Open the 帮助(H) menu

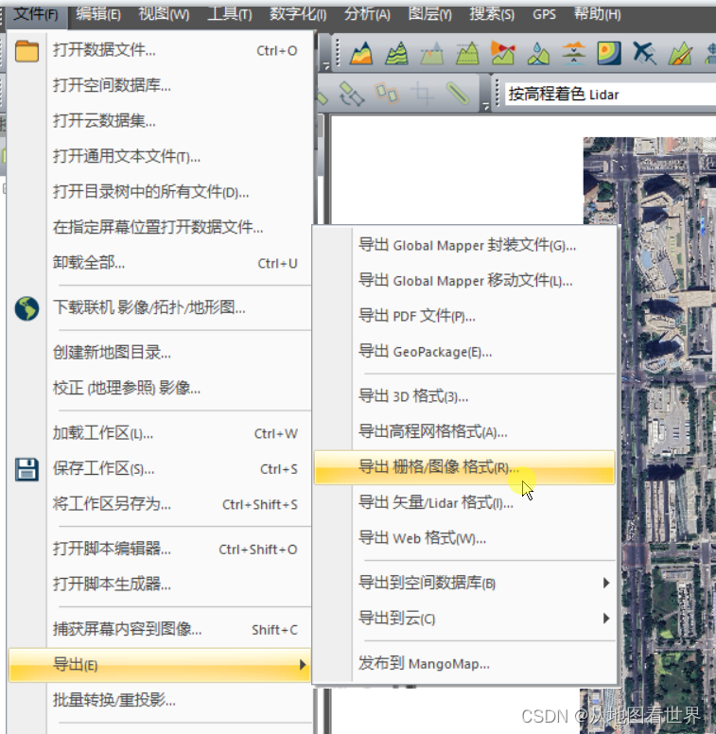click(598, 15)
